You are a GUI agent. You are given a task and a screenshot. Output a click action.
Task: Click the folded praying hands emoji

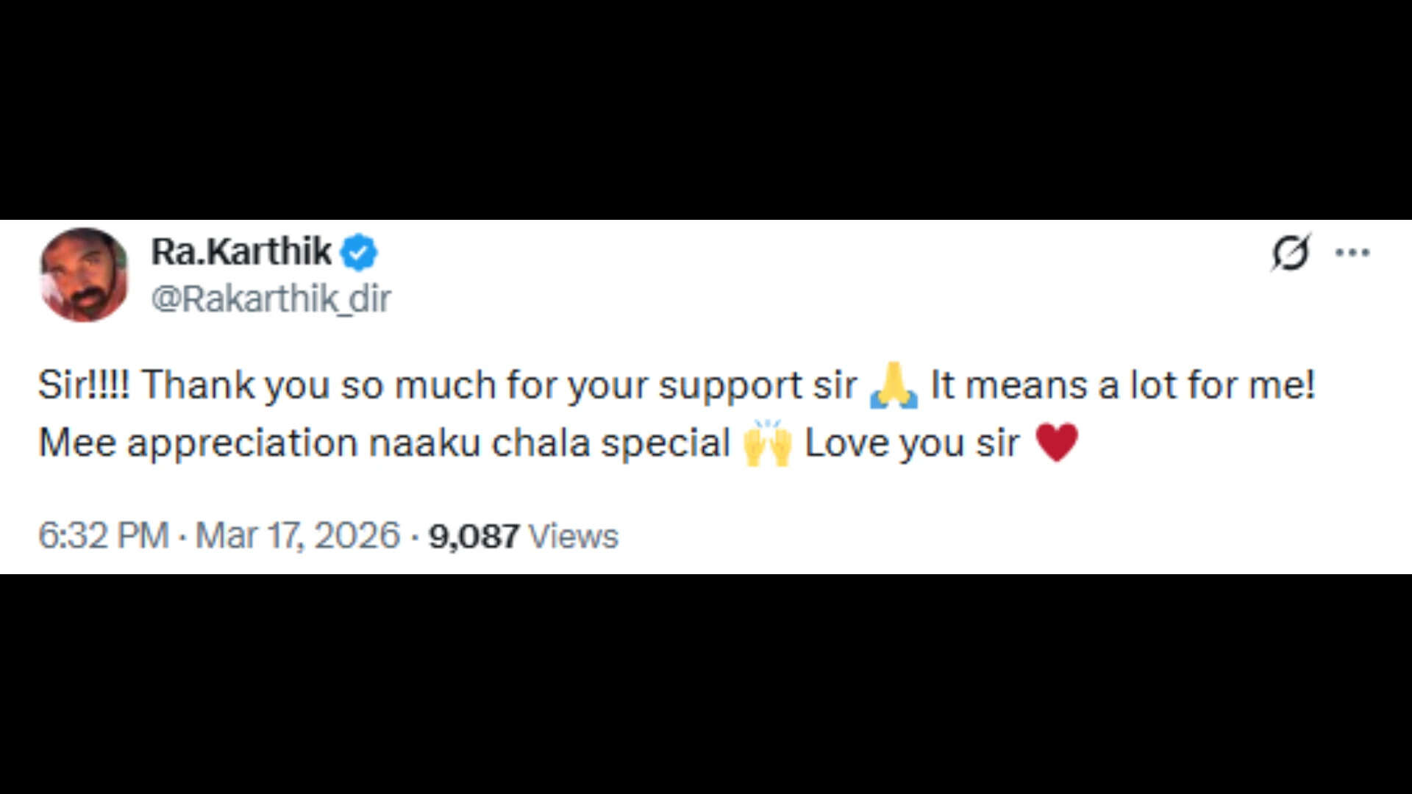point(894,385)
